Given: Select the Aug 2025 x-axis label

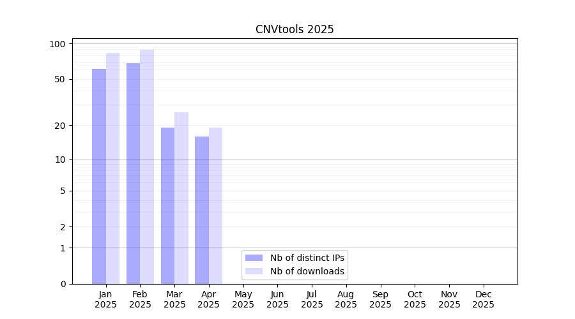Looking at the screenshot, I should point(346,299).
